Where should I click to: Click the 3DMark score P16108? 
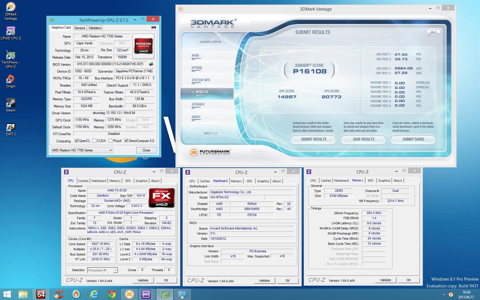click(x=310, y=71)
